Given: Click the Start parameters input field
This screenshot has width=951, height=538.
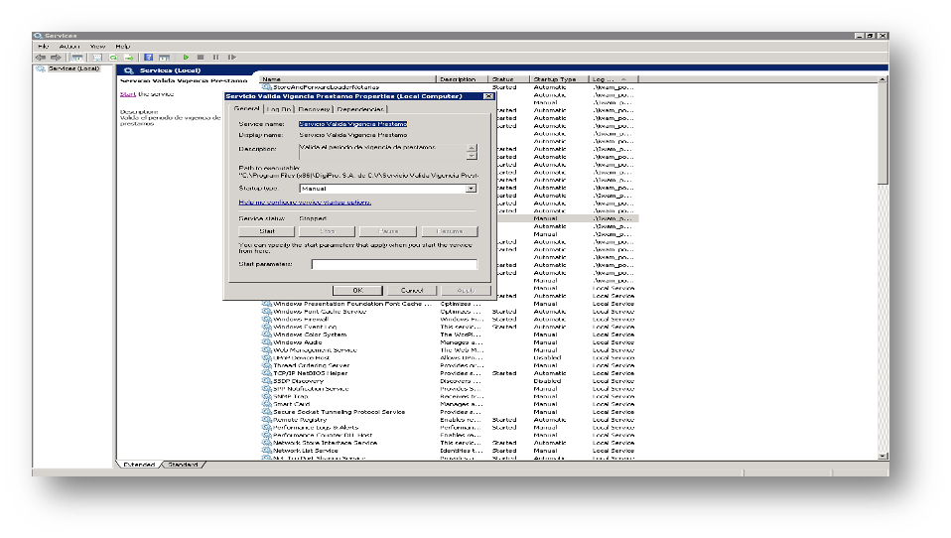Looking at the screenshot, I should pos(394,264).
